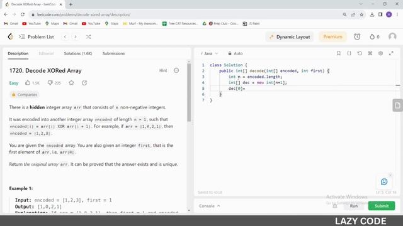Open the JS Paint bookmark
Viewport: 403px width, 226px height.
point(251,24)
